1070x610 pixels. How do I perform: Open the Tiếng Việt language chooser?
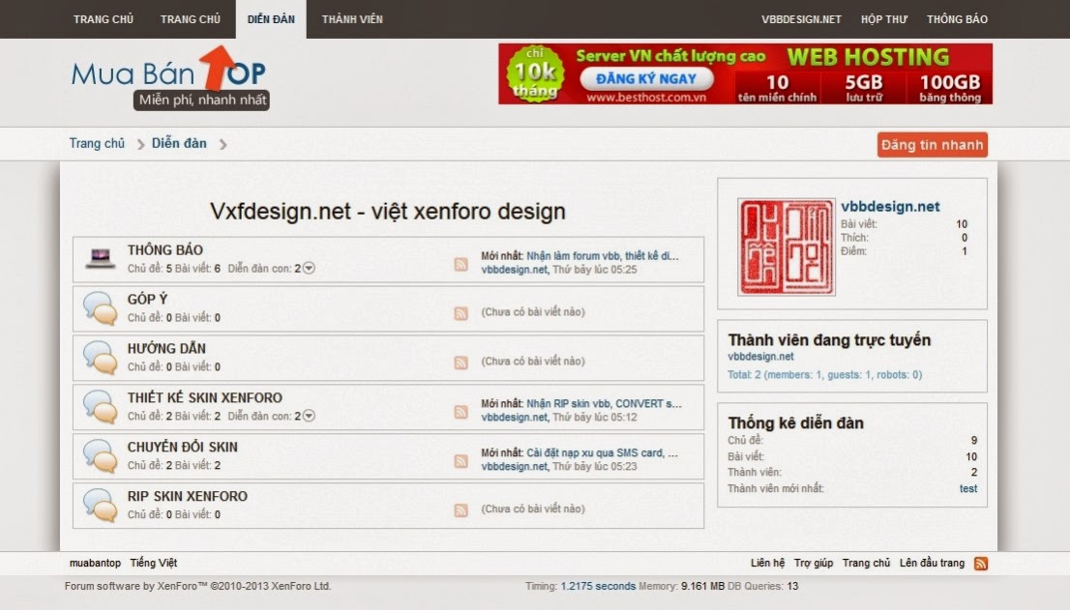[154, 563]
